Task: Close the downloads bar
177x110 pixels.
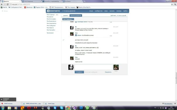Action: tap(175, 104)
